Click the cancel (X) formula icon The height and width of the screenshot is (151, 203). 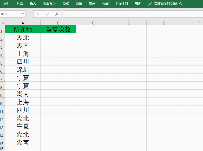tap(38, 14)
